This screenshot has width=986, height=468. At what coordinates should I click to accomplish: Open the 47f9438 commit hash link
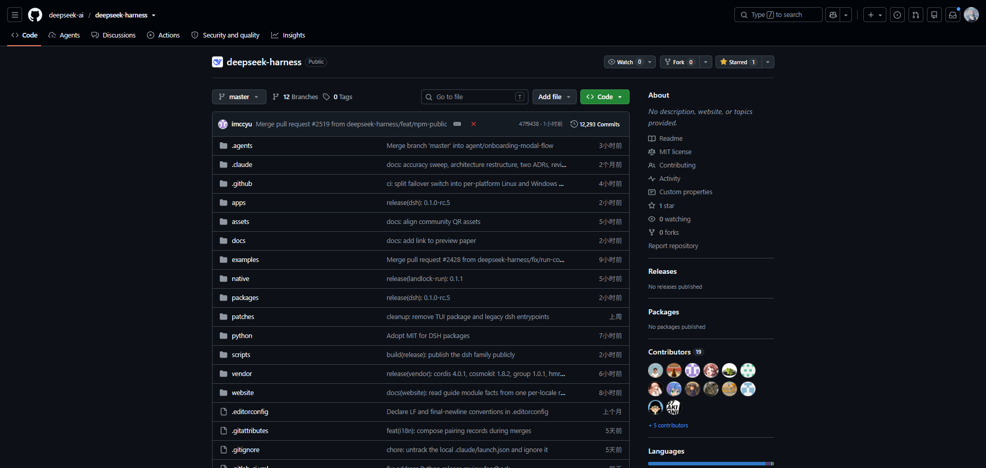point(529,124)
